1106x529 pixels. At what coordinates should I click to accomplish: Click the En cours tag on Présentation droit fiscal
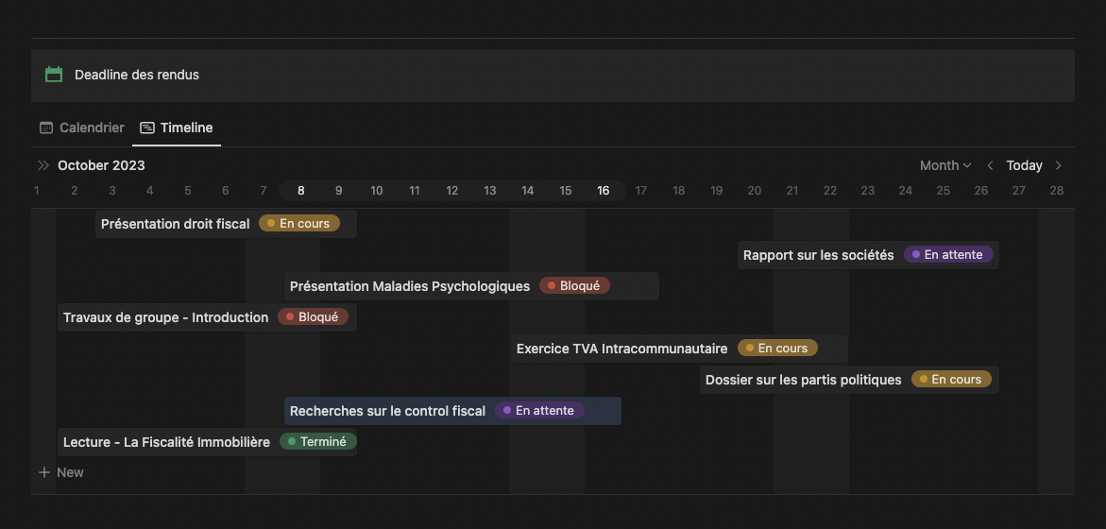(x=298, y=224)
